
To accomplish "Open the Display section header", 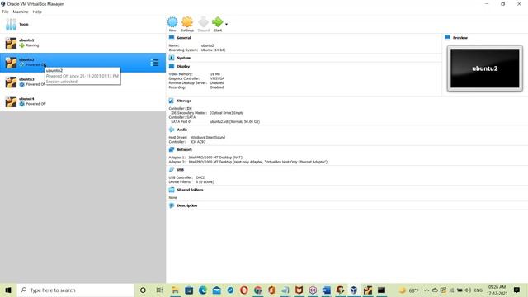I will [183, 66].
